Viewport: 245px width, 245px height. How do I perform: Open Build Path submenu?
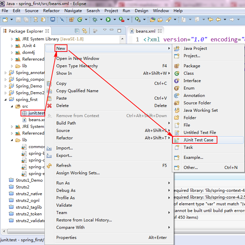(x=109, y=123)
